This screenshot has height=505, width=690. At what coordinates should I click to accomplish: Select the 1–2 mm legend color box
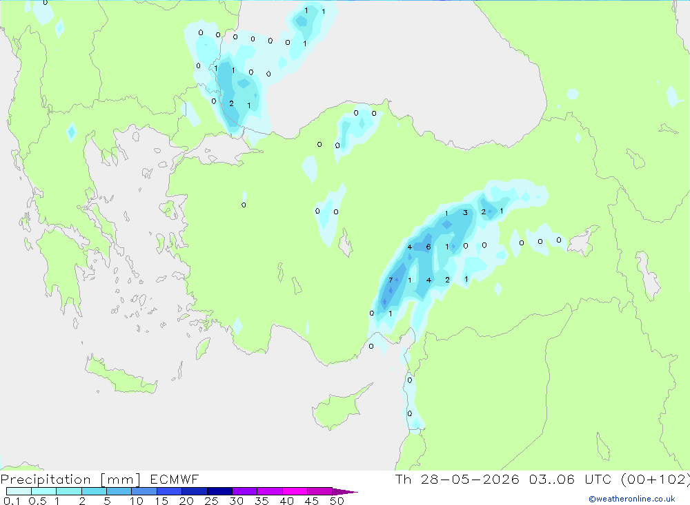(x=69, y=491)
